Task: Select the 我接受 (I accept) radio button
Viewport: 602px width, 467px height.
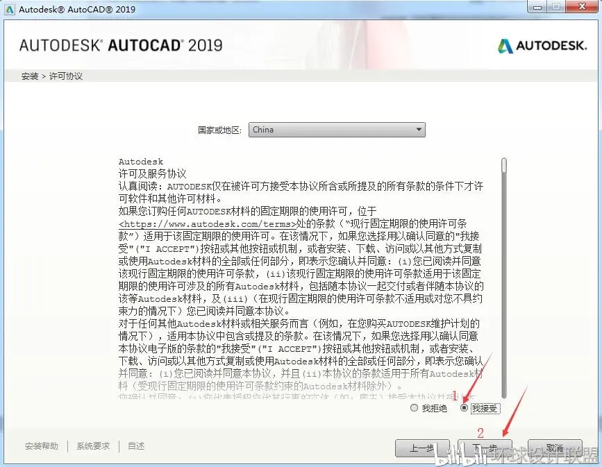Action: 464,408
